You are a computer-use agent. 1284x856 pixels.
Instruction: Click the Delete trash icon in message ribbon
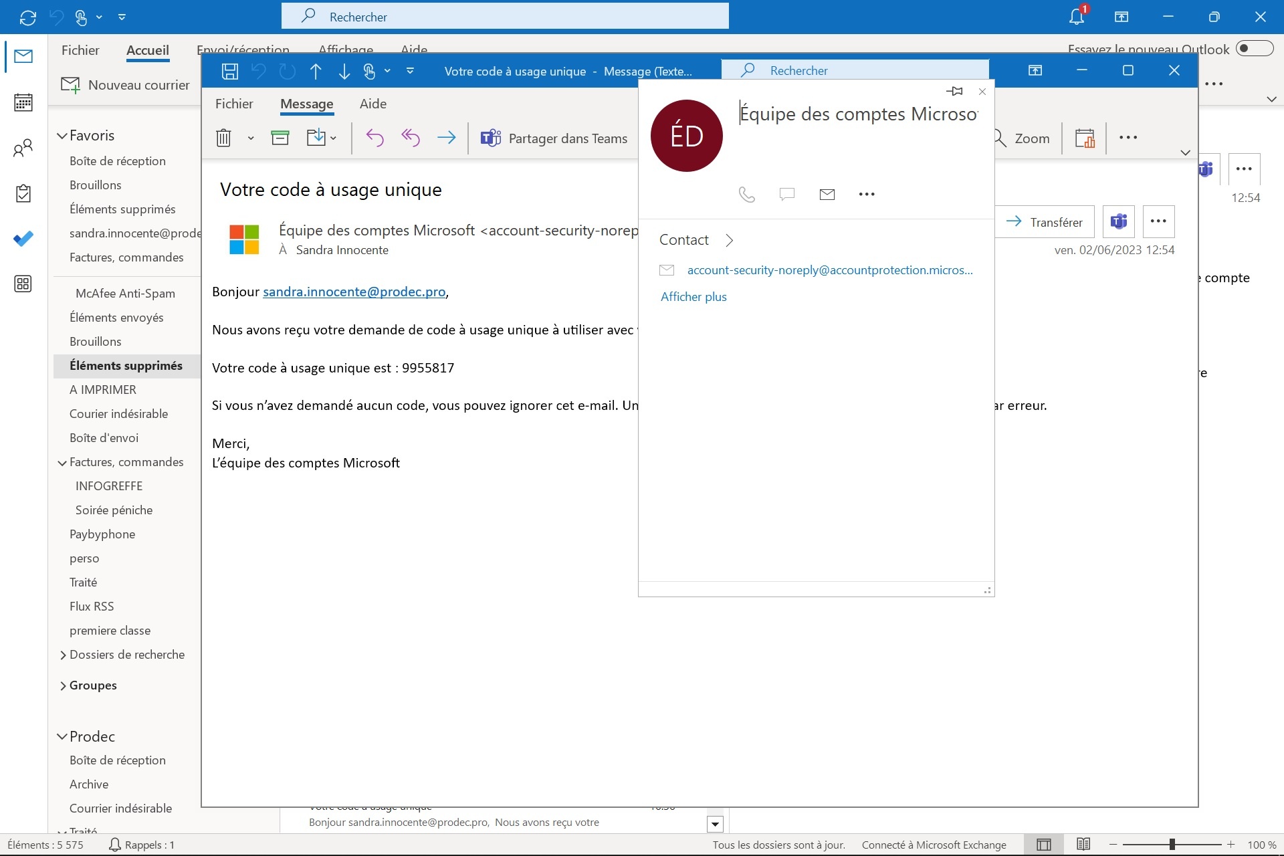(x=223, y=138)
